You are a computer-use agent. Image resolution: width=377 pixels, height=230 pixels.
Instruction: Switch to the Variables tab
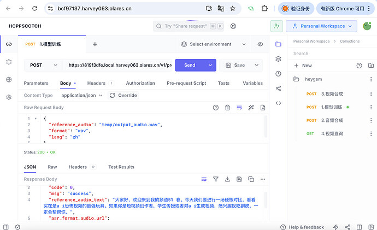(252, 83)
